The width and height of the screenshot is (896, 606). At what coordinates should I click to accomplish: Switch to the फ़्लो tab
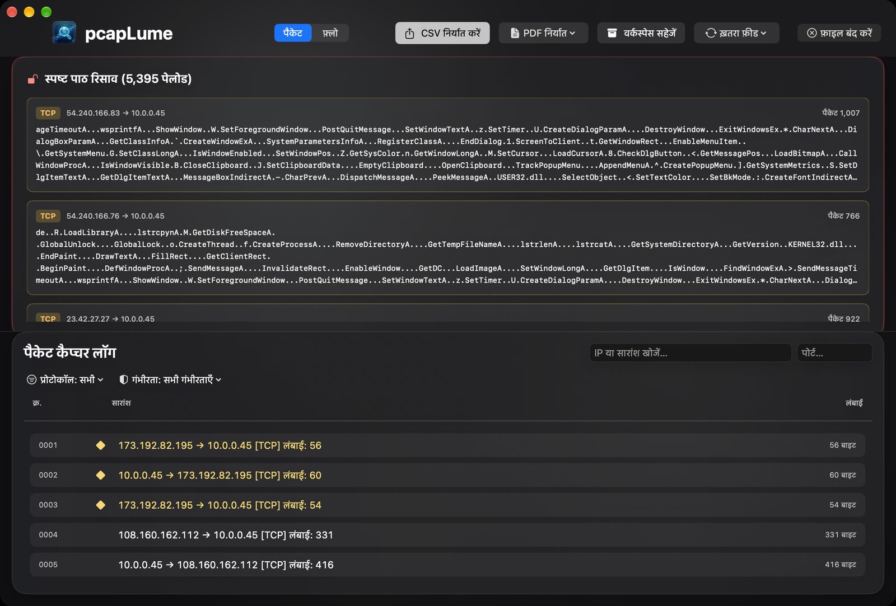(x=330, y=33)
